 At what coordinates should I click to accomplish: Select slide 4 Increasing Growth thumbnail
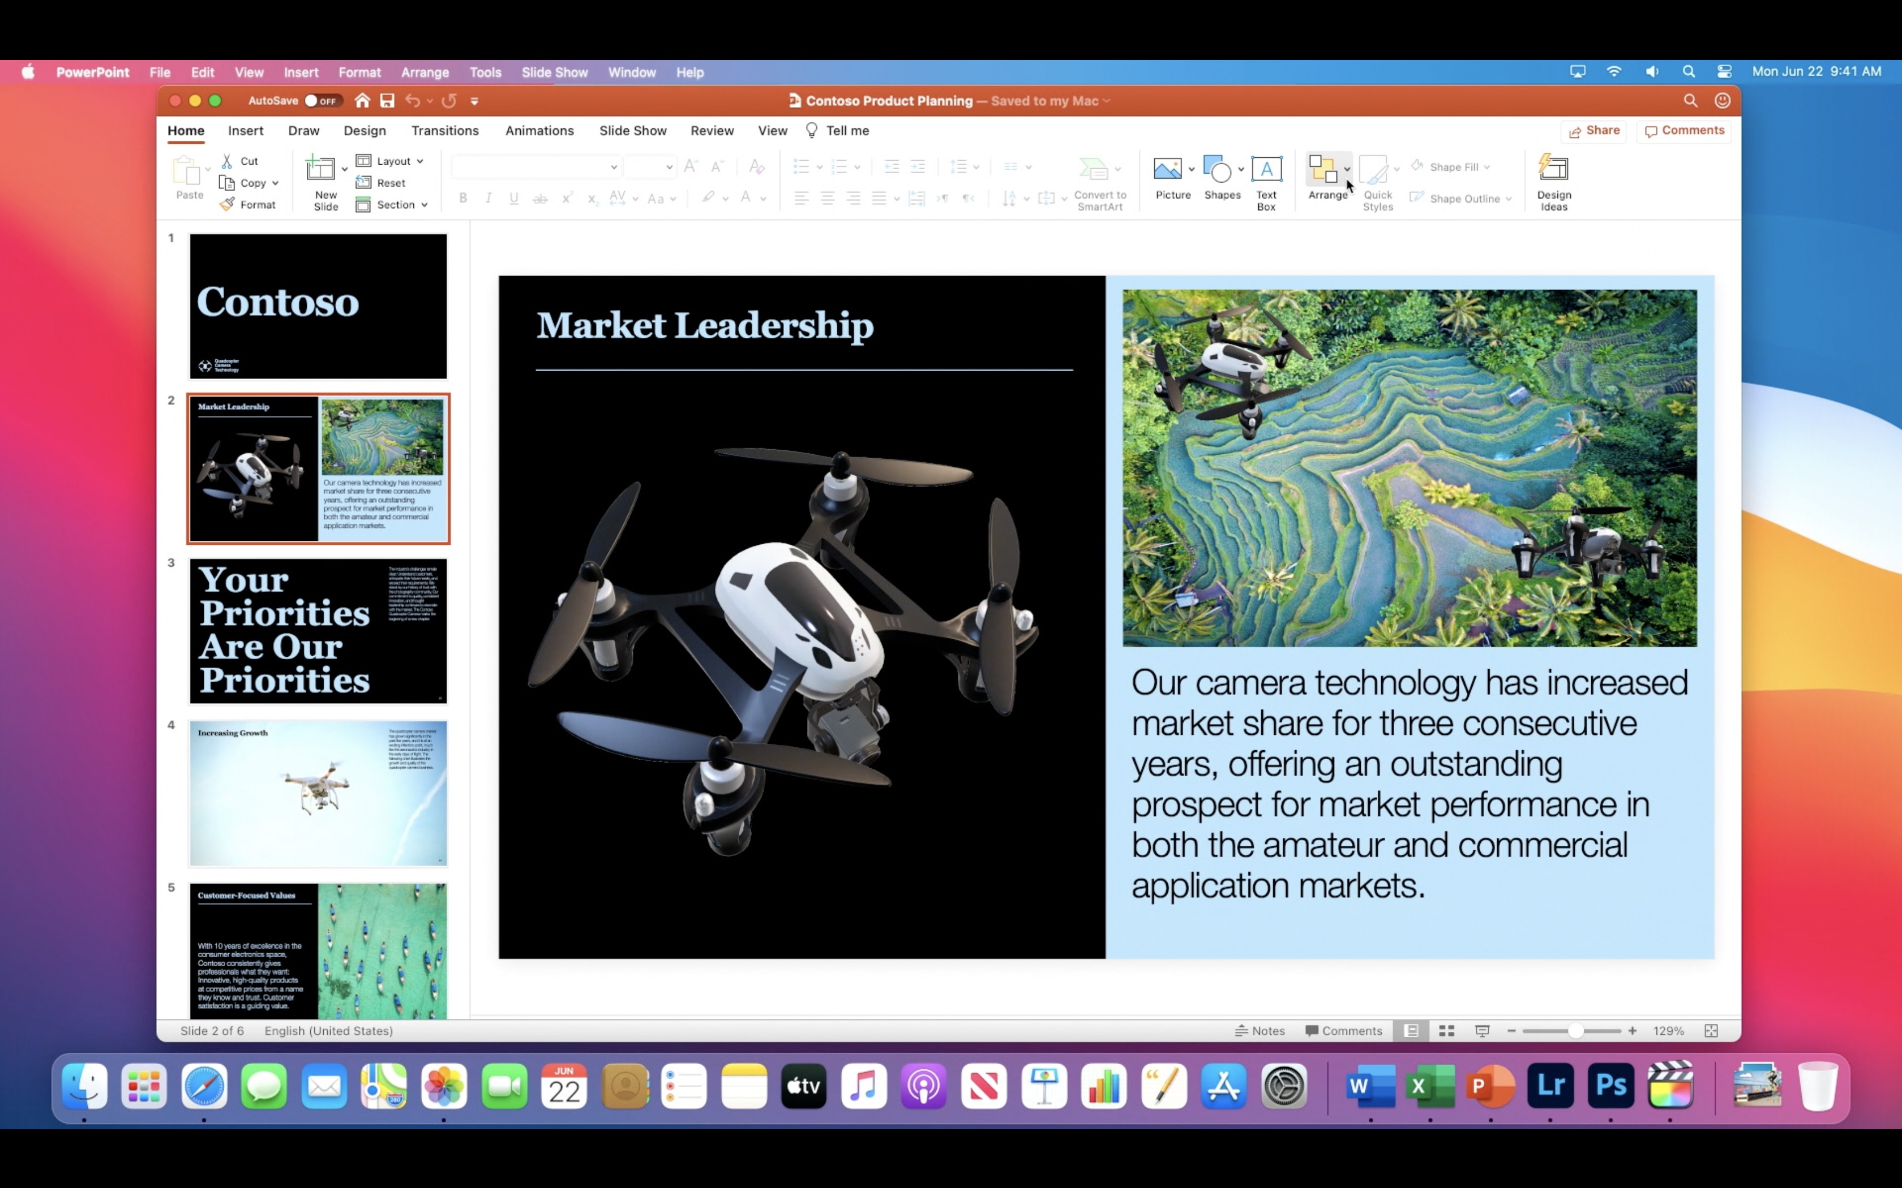click(x=318, y=794)
